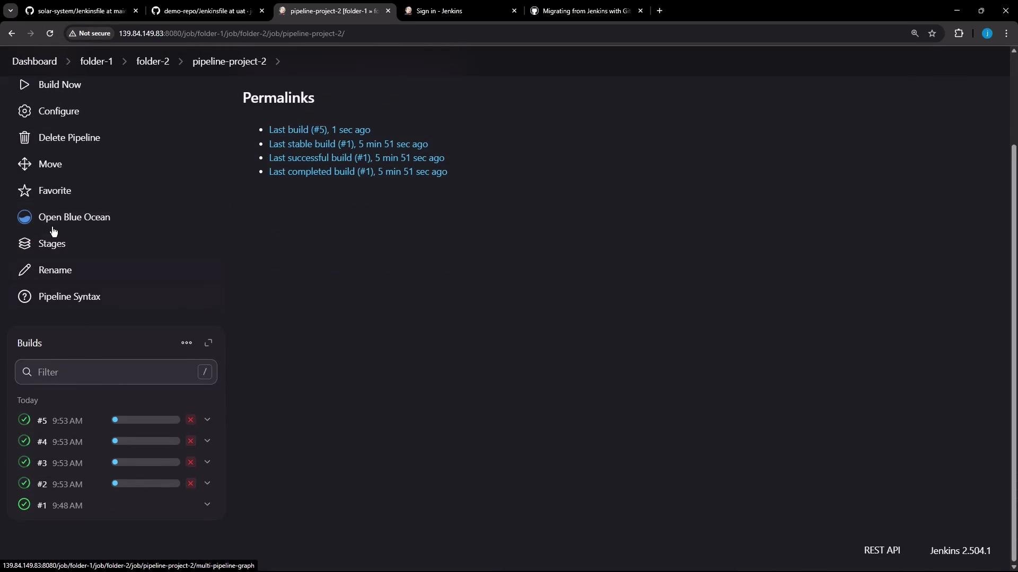Viewport: 1018px width, 572px height.
Task: Click Jenkins 2.504.1 version button
Action: pyautogui.click(x=960, y=551)
